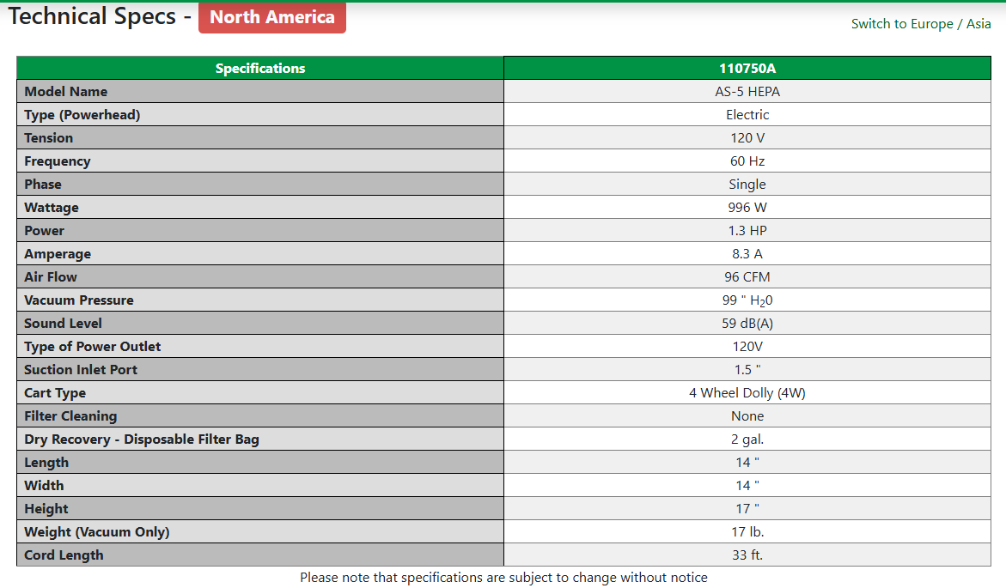1006x588 pixels.
Task: Select the 33 ft. cord length value
Action: (x=747, y=555)
